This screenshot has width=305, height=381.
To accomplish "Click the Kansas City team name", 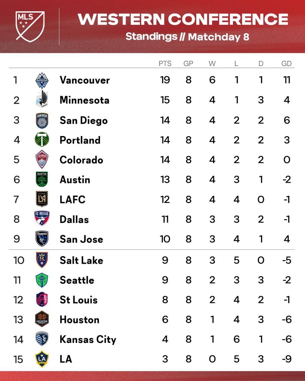I will [88, 340].
